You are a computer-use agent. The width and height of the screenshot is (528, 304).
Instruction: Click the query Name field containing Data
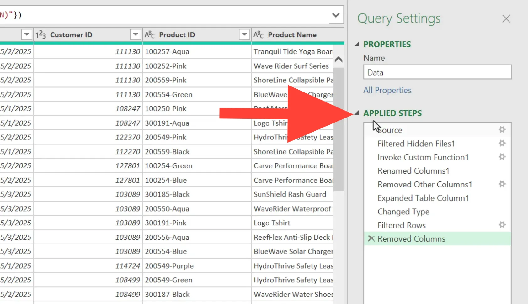[x=437, y=72]
